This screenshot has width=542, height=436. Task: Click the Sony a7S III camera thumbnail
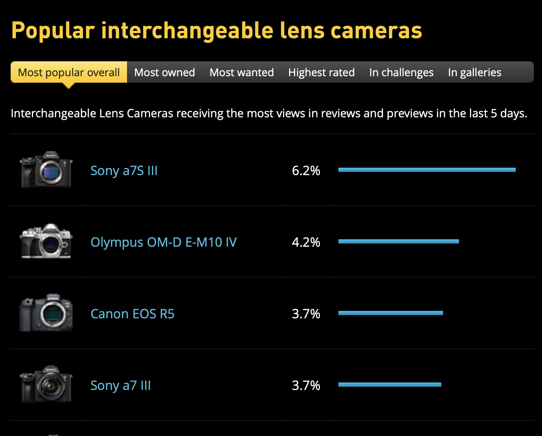[x=46, y=170]
